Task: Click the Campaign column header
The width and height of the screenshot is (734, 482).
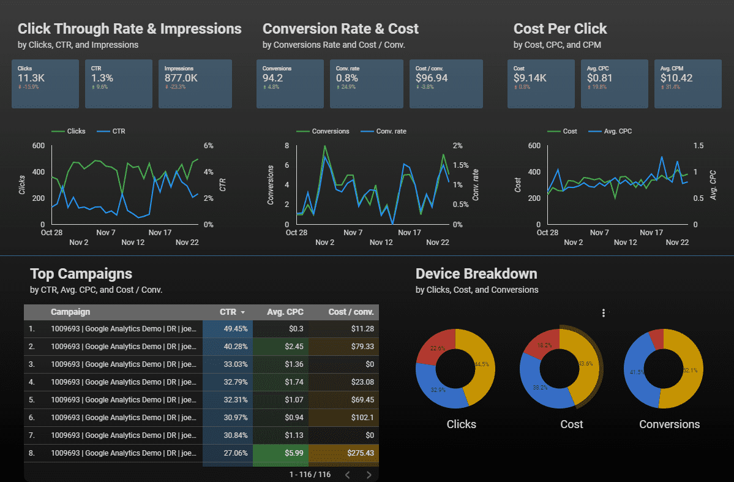Action: coord(70,312)
